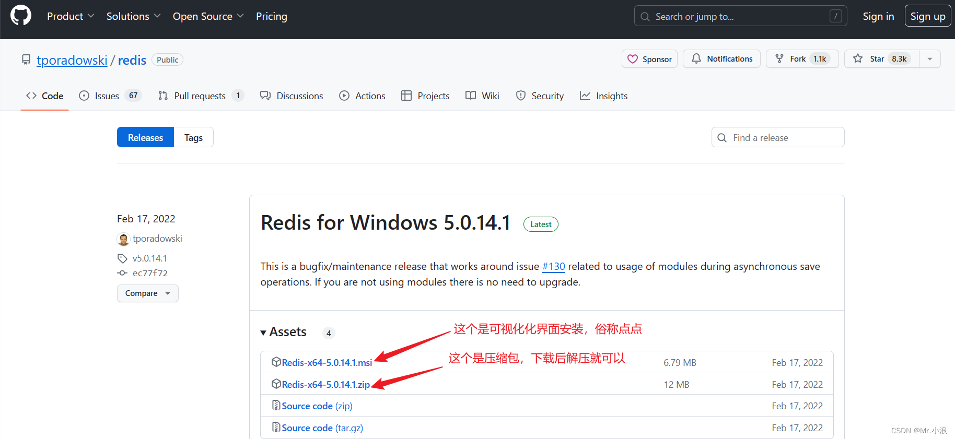Screen dimensions: 955x439
Task: Fork the repository
Action: tap(802, 59)
